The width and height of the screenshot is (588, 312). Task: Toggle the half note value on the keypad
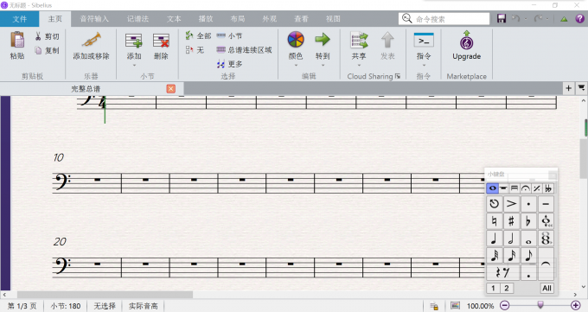tap(511, 239)
